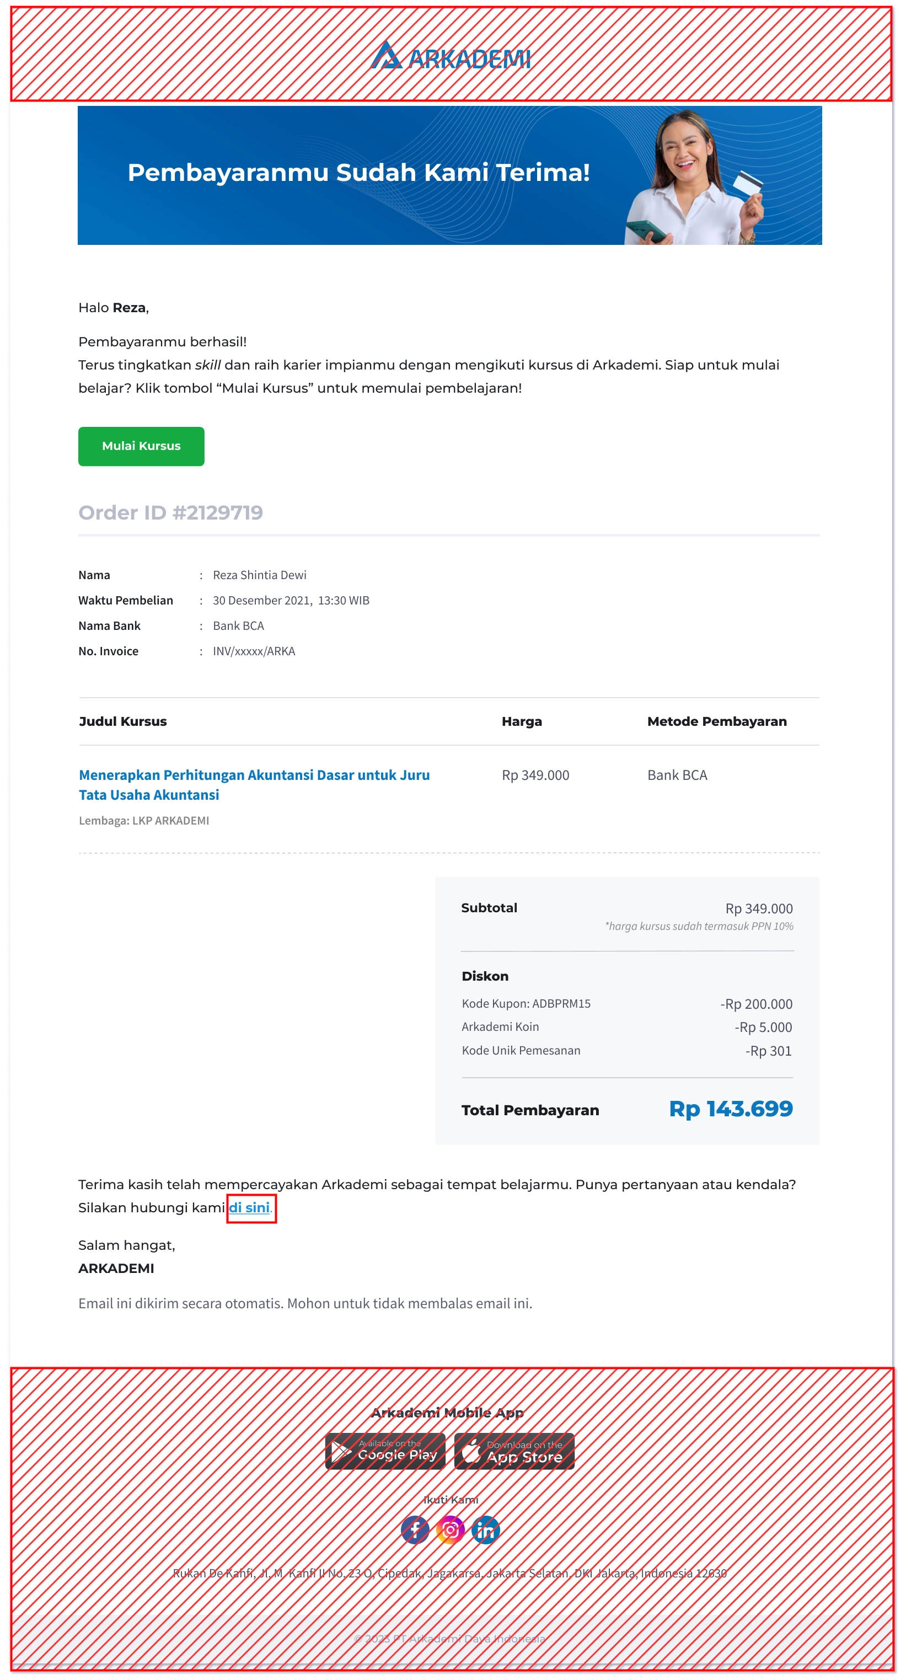Open the LinkedIn social icon
The width and height of the screenshot is (906, 1680).
coord(485,1529)
